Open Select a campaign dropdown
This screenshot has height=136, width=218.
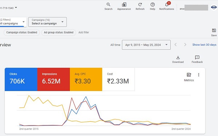[x=48, y=22]
